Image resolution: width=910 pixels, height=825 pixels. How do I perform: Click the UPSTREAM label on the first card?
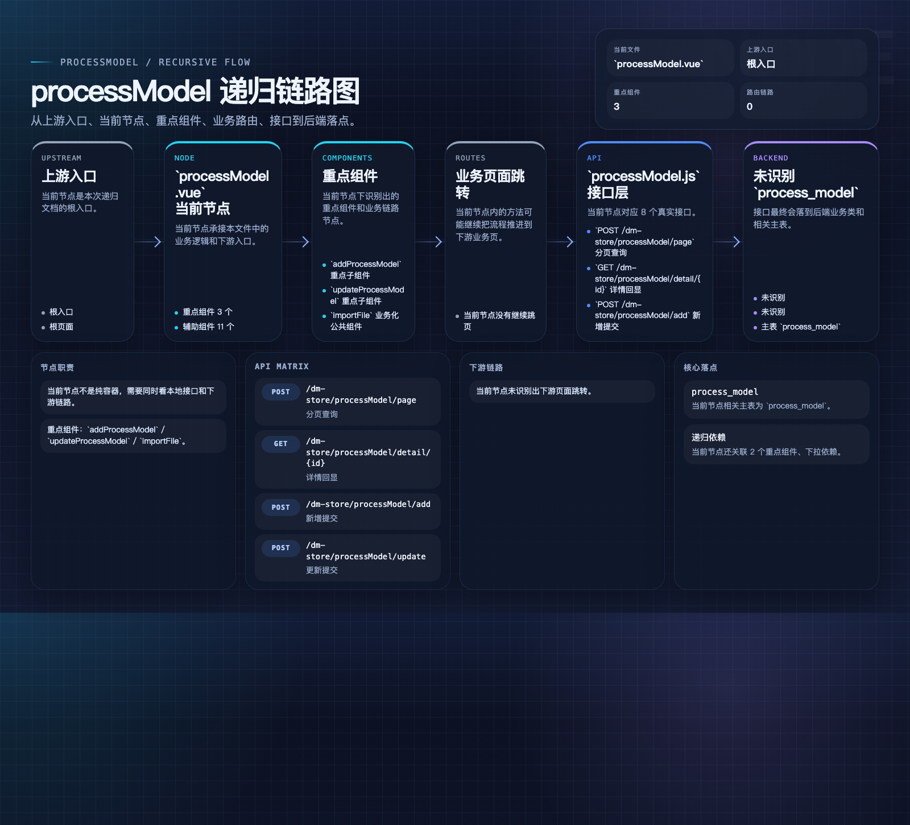tap(61, 158)
